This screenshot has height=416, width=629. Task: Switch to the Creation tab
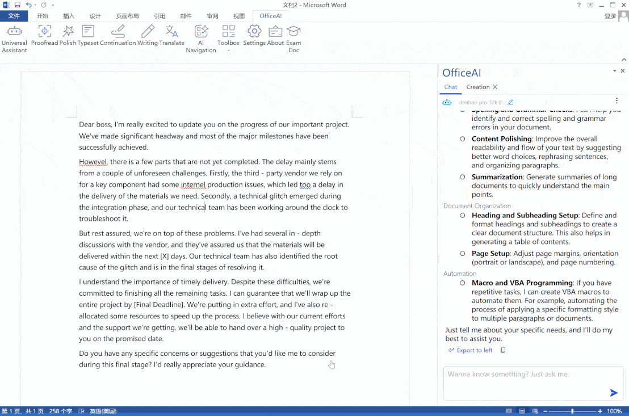point(477,87)
